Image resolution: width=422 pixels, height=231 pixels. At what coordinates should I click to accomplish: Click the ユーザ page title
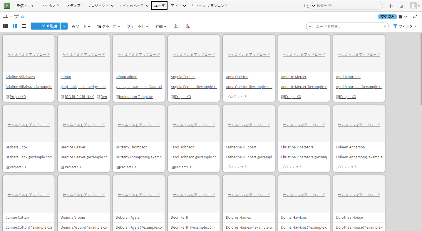click(x=11, y=16)
